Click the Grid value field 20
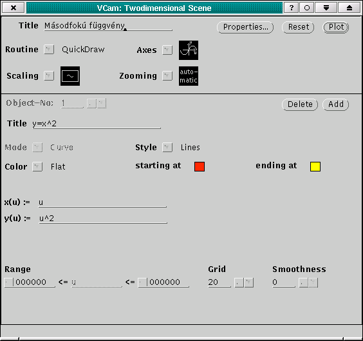363x341 pixels. 219,282
